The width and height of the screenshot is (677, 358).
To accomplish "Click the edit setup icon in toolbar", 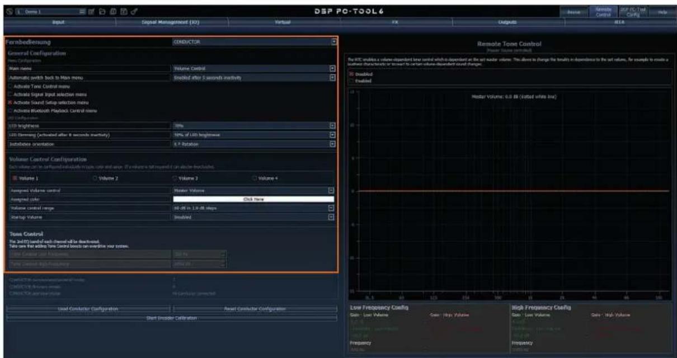I will tap(91, 12).
